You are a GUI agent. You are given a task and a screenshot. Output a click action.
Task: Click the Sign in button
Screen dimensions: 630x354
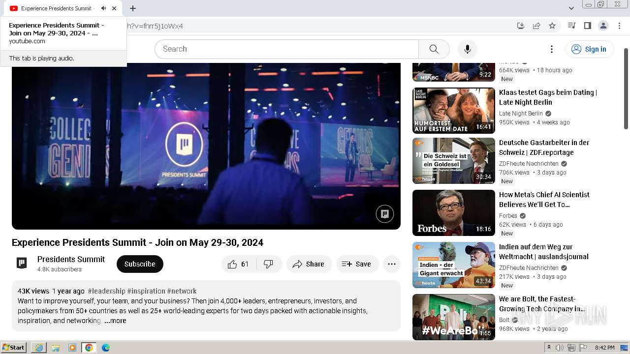pyautogui.click(x=589, y=49)
